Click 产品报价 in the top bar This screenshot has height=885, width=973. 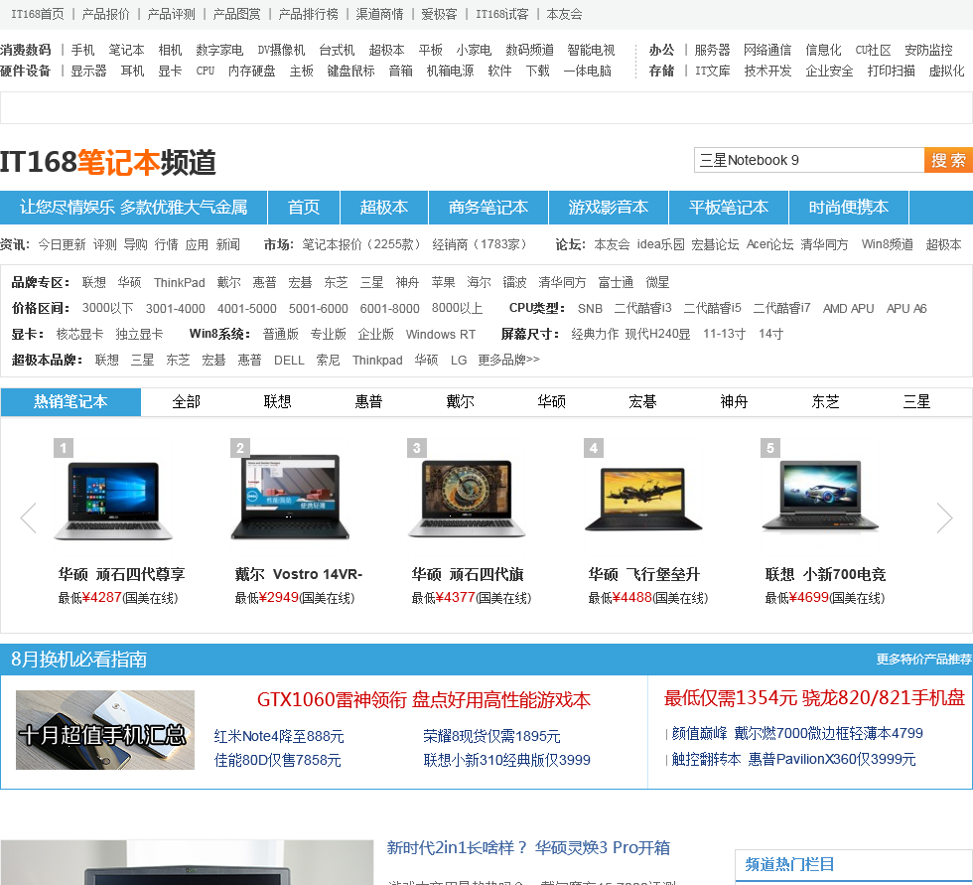click(x=105, y=14)
